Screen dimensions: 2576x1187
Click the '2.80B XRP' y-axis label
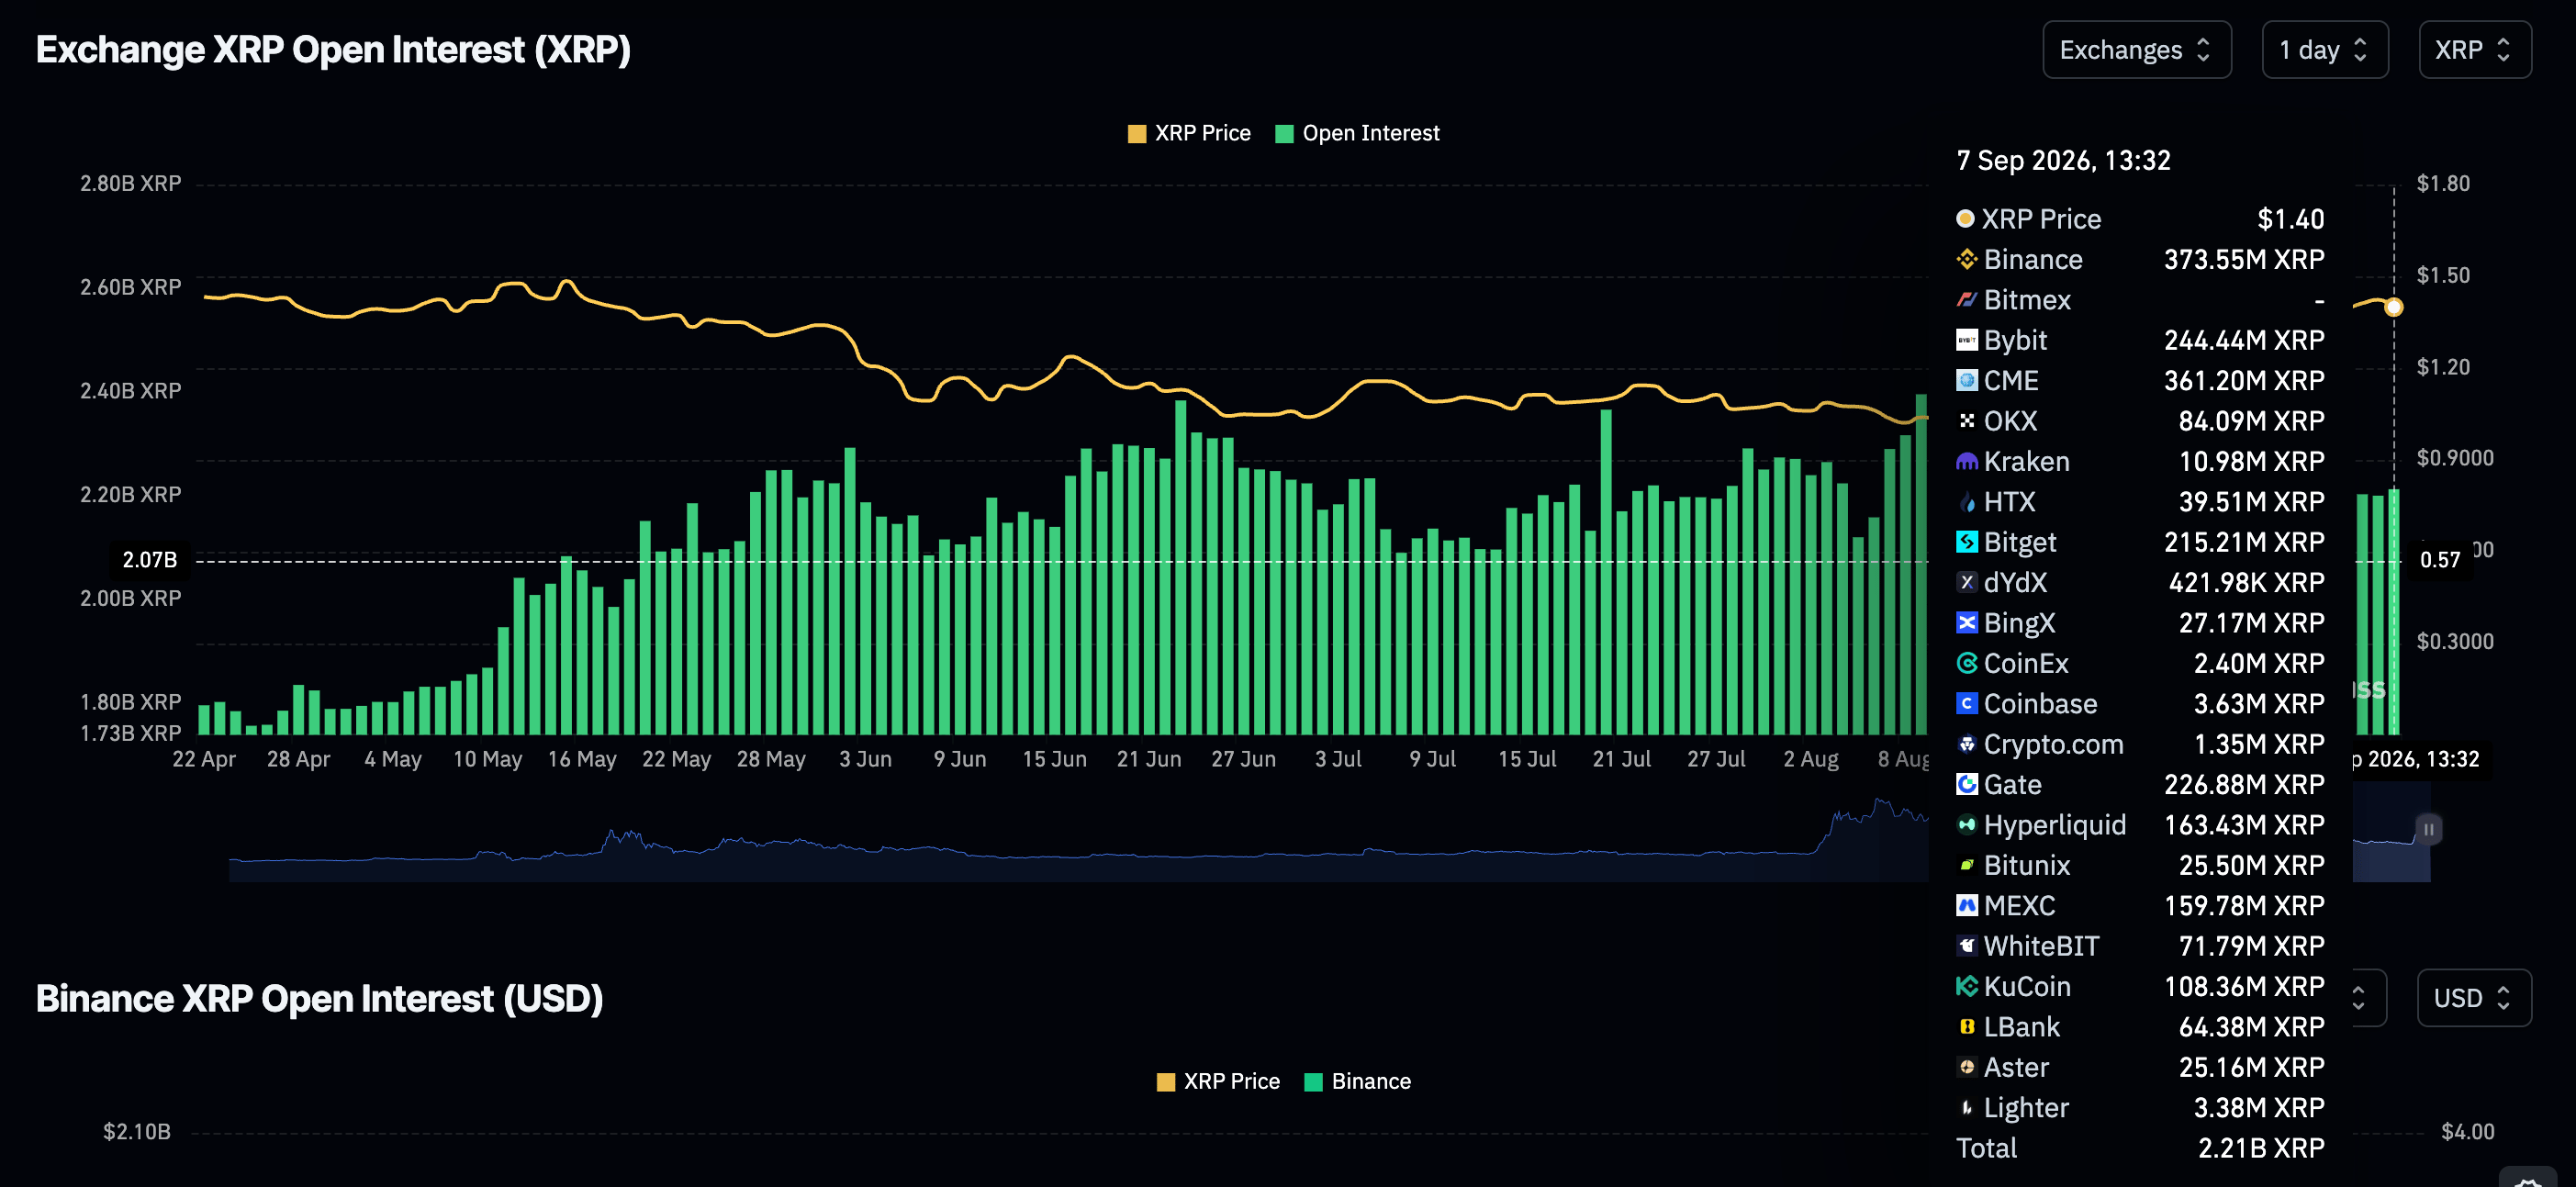tap(131, 184)
